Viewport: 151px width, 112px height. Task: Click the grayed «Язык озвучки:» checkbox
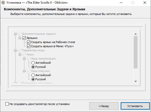coord(29,71)
